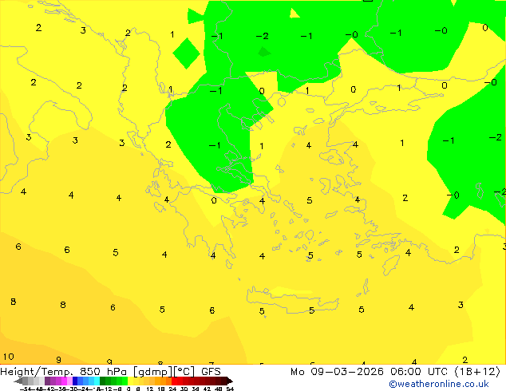Click the '10' temperature value on map
Screen dimensions: 506x391
pos(9,357)
